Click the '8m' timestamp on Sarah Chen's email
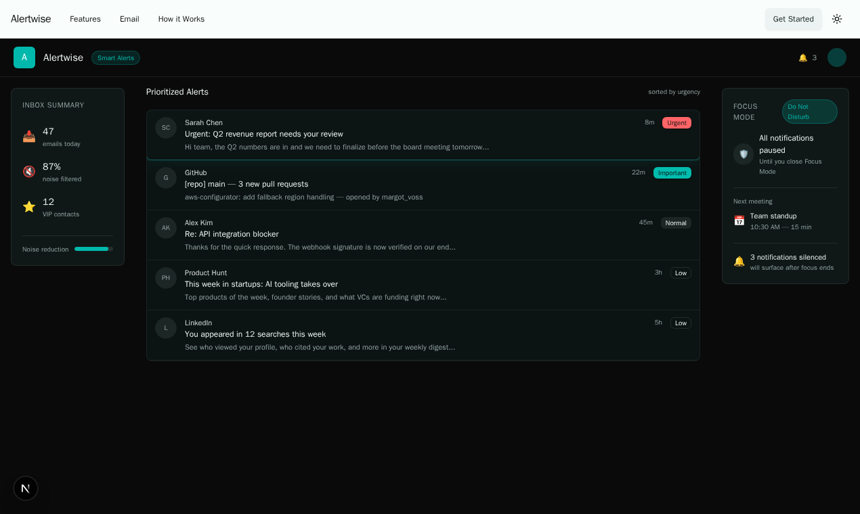Viewport: 860px width, 514px height. click(649, 122)
